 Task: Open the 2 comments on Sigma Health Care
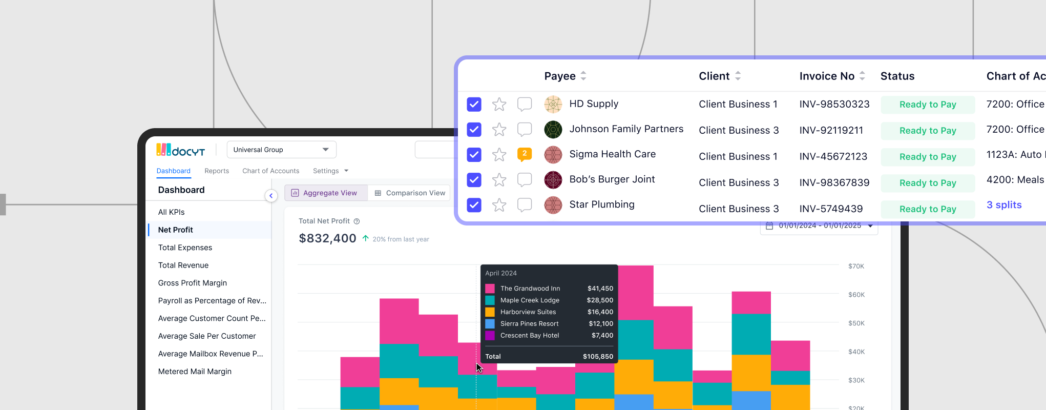click(525, 154)
